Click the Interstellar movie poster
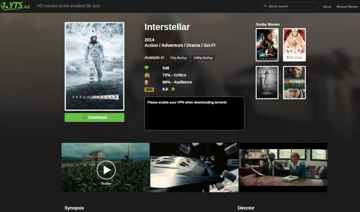Viewport: 360px width, 212px height. (94, 66)
